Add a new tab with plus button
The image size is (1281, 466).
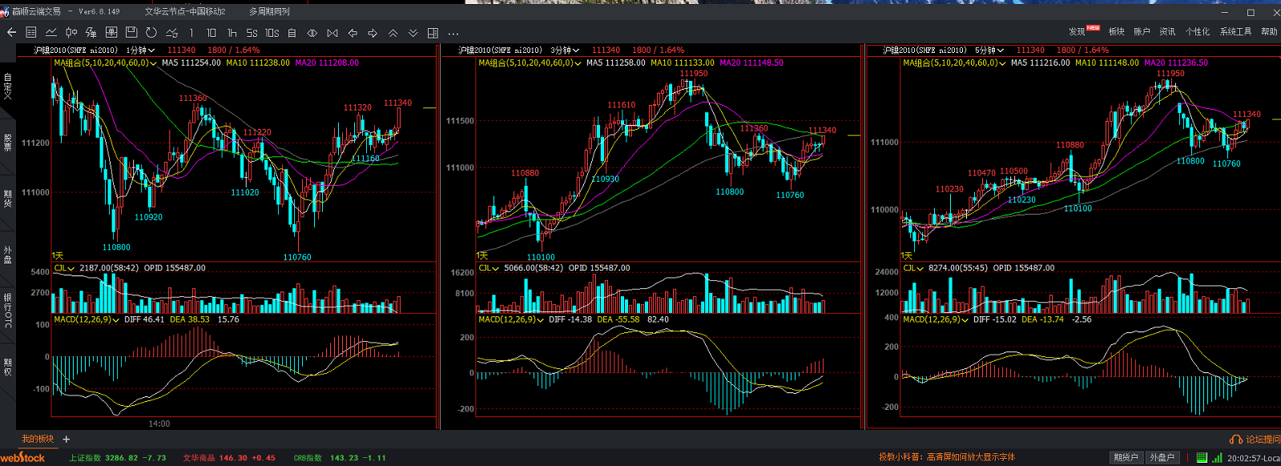pyautogui.click(x=66, y=439)
